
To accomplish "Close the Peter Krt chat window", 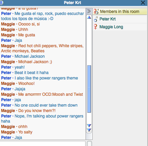I will [x=143, y=3].
